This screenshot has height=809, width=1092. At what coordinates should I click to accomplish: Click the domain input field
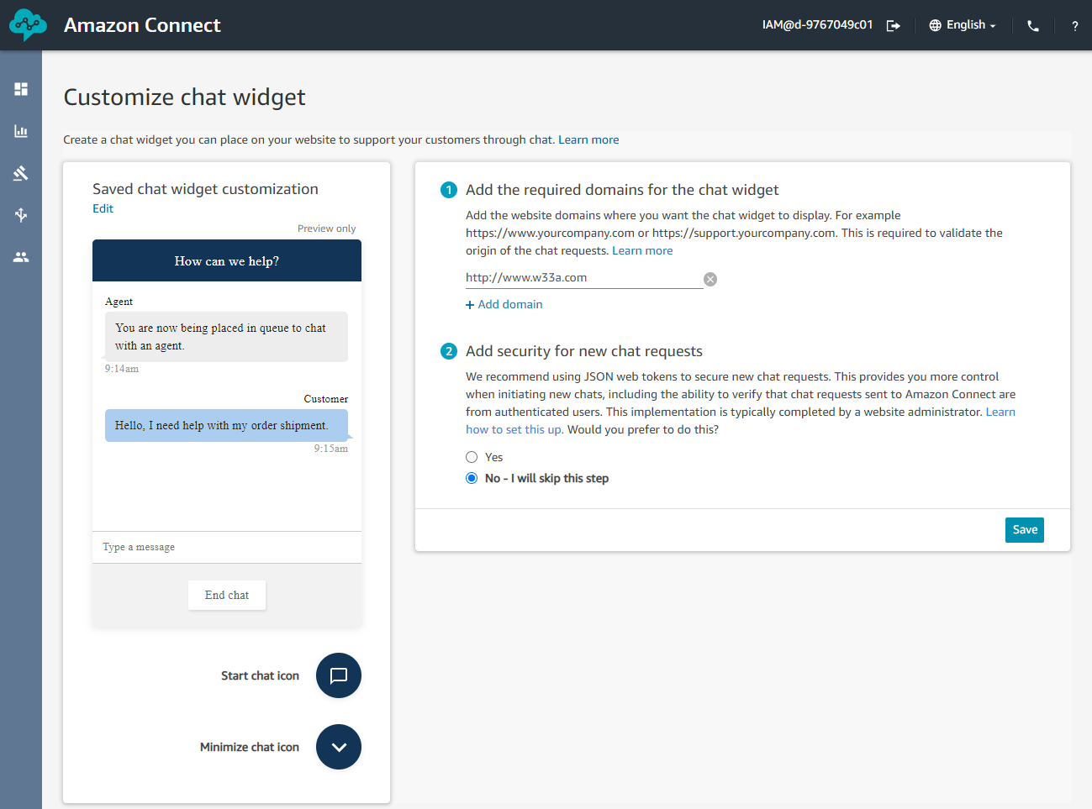coord(584,278)
